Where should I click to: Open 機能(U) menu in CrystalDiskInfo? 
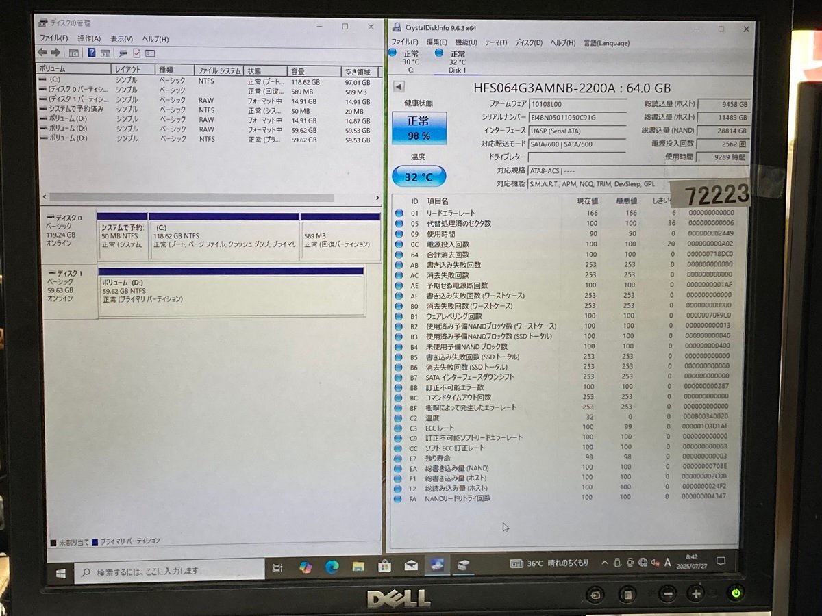coord(466,42)
